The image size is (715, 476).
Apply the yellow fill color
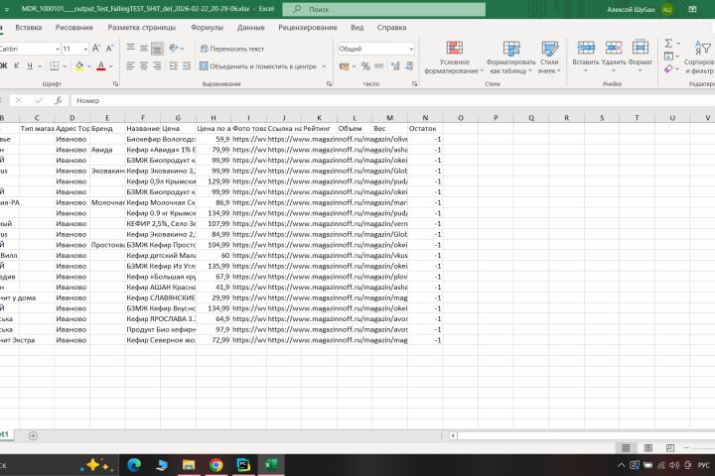click(x=79, y=66)
